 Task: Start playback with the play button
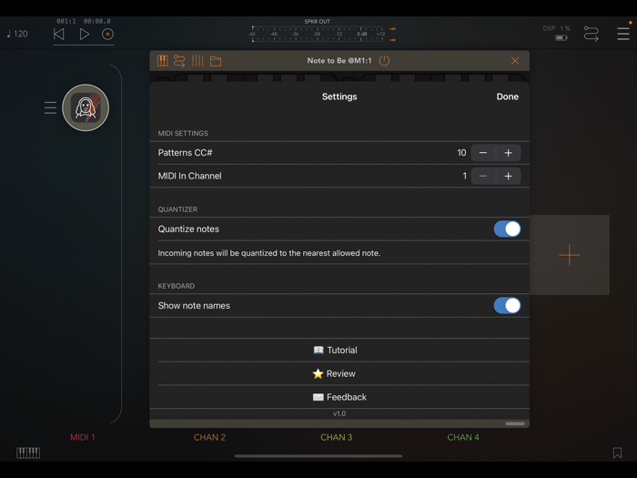coord(84,35)
